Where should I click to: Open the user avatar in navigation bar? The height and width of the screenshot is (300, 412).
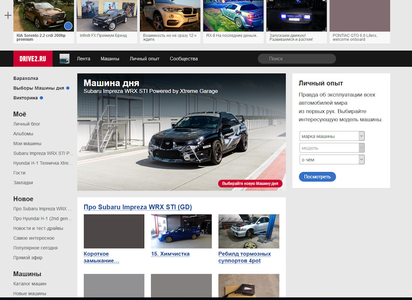point(64,58)
